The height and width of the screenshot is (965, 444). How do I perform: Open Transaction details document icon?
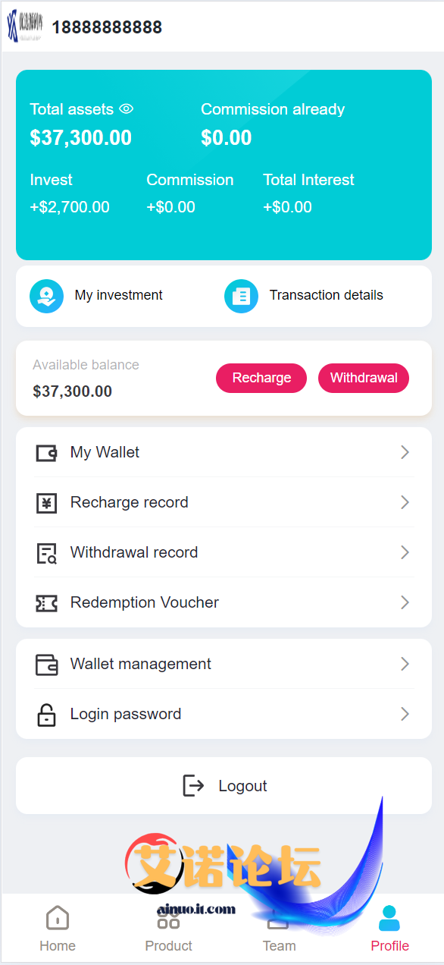(x=242, y=296)
